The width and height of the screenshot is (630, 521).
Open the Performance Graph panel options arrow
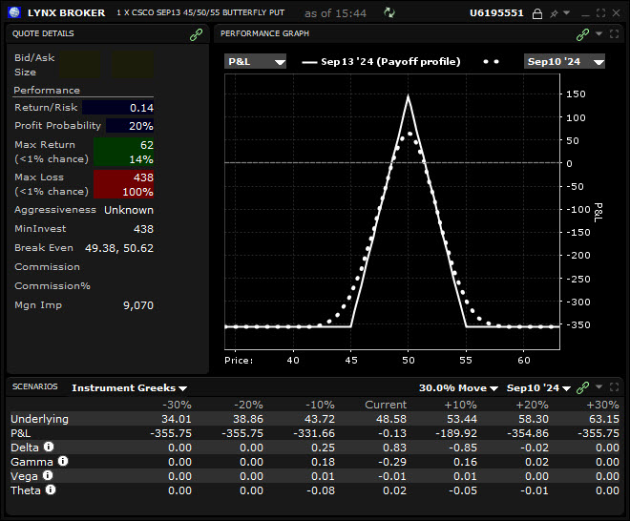pos(598,34)
